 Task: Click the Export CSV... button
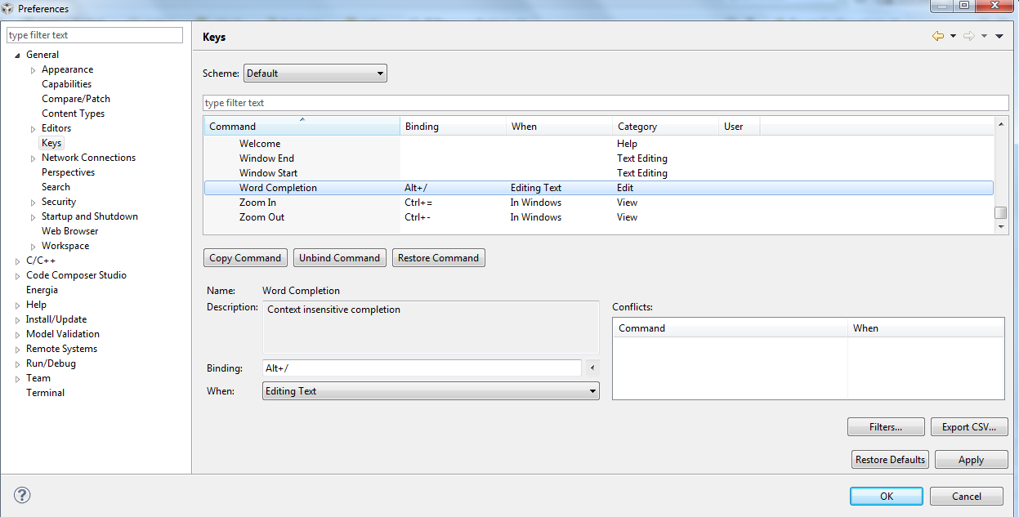(x=968, y=427)
